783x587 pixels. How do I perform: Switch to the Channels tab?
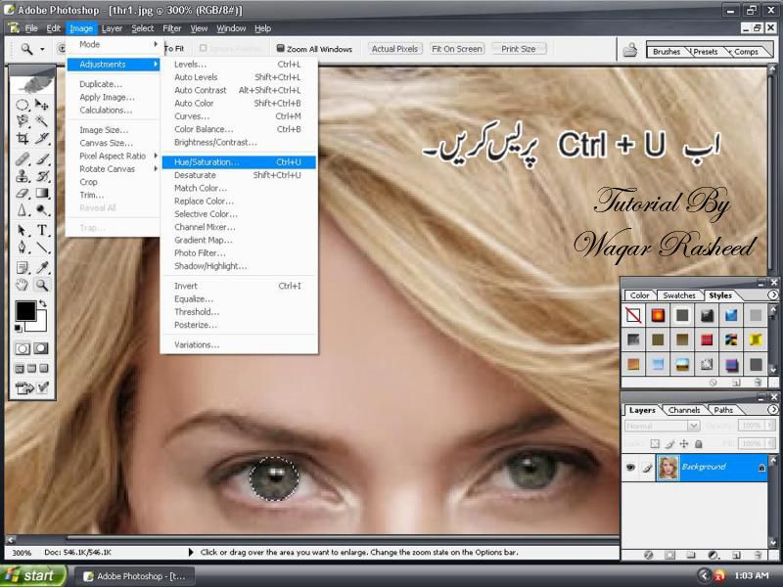point(685,410)
